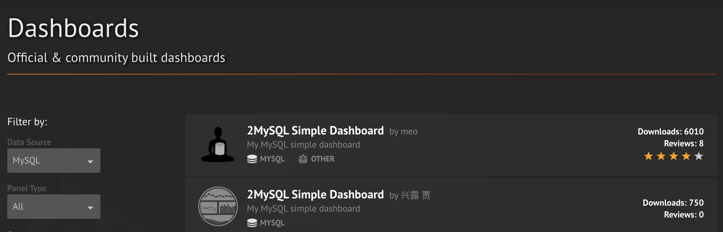The image size is (723, 232).
Task: Open the 2MySQL Simple Dashboard by meo
Action: tap(315, 130)
